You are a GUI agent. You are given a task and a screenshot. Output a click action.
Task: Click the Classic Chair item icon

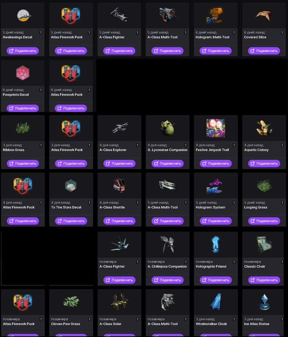pos(264,244)
